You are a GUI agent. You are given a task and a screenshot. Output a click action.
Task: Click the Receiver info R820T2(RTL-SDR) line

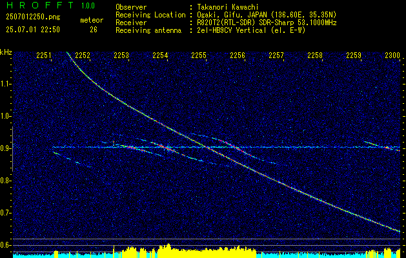pos(266,23)
